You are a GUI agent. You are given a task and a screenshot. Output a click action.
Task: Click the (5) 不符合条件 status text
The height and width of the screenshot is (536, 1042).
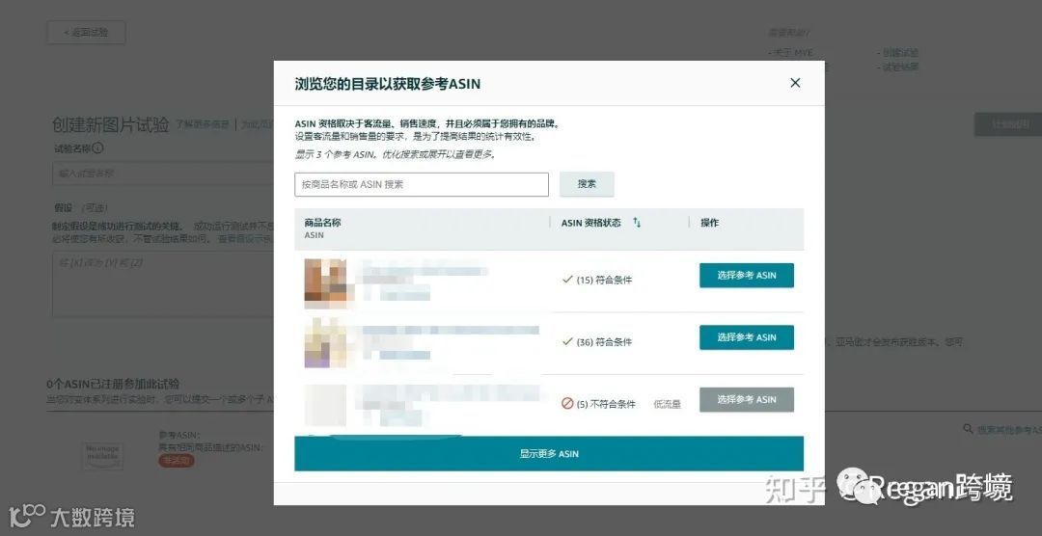(x=606, y=404)
